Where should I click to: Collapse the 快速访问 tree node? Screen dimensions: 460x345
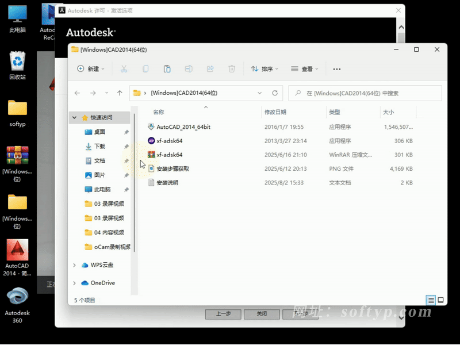point(75,118)
